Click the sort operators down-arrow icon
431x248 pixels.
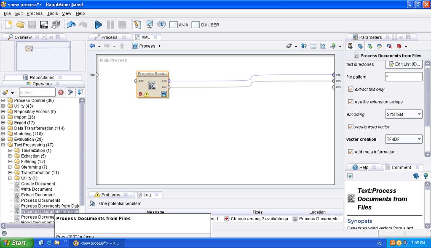pos(80,92)
